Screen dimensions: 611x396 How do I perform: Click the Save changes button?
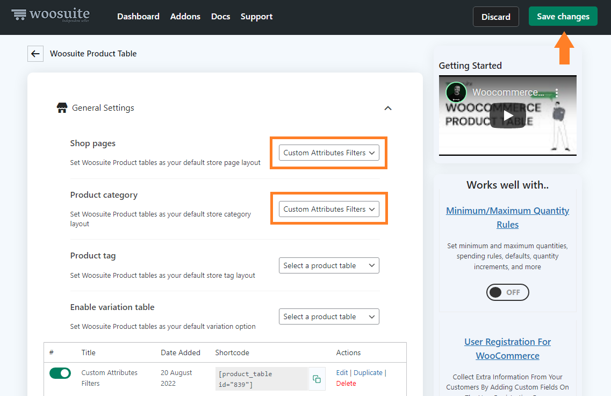tap(563, 16)
